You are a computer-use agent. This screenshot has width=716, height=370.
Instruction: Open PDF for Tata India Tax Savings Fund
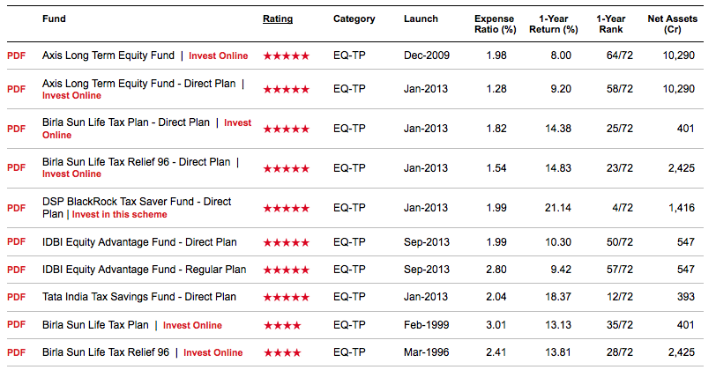point(16,297)
